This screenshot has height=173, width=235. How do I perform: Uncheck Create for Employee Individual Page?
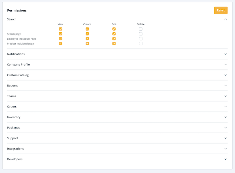pyautogui.click(x=87, y=39)
